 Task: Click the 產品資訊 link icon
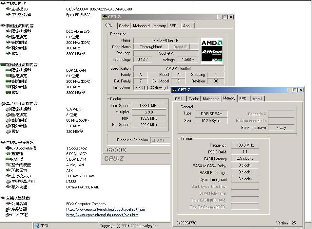[x=8, y=209]
